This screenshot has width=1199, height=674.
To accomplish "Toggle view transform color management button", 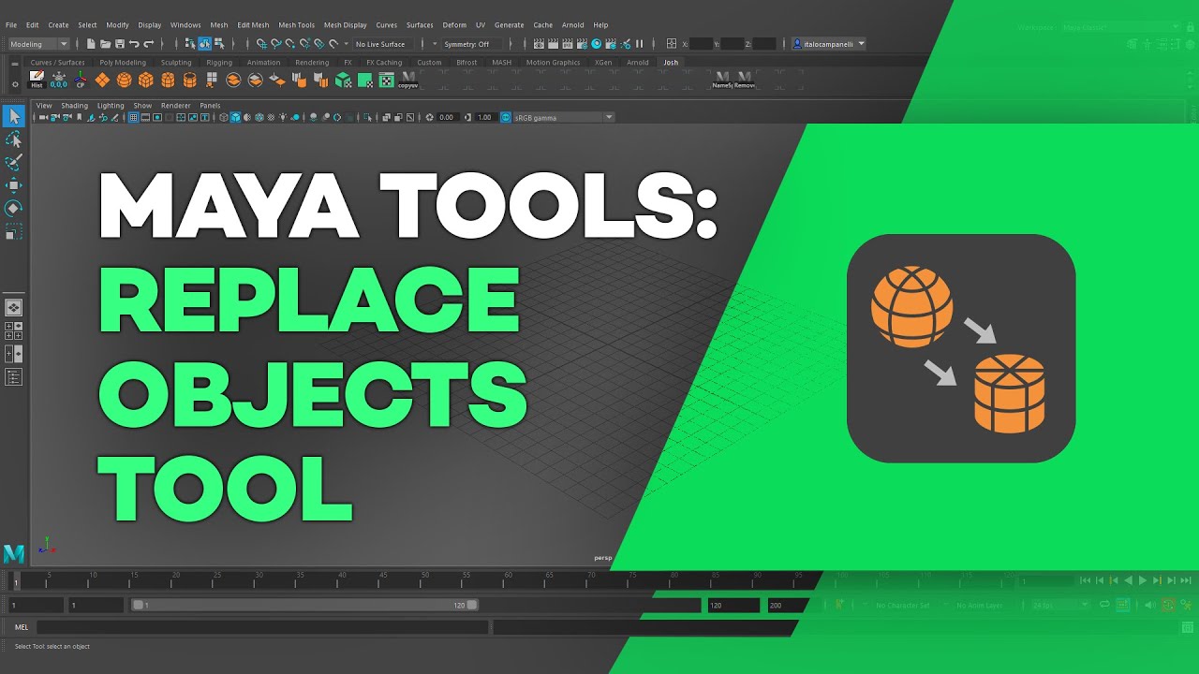I will tap(506, 117).
